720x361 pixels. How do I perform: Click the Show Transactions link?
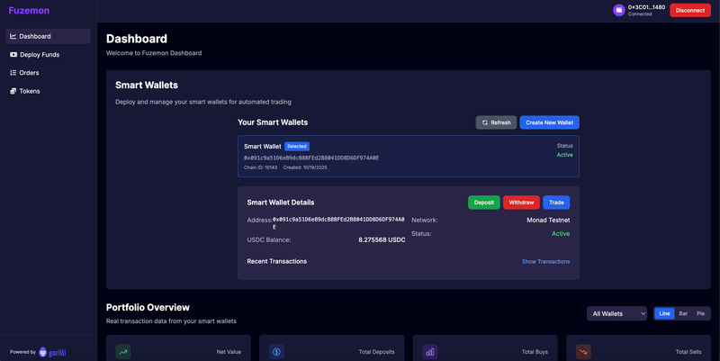click(545, 261)
